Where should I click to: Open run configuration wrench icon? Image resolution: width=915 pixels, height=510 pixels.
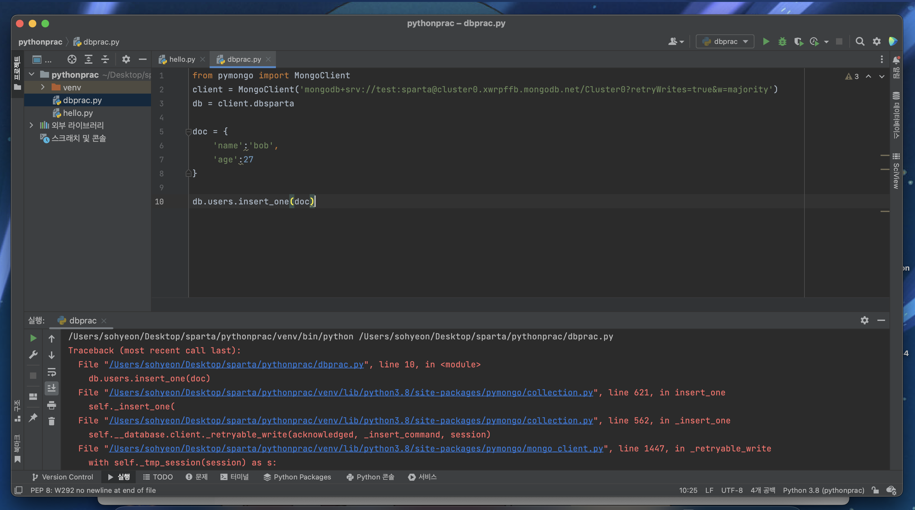[33, 355]
